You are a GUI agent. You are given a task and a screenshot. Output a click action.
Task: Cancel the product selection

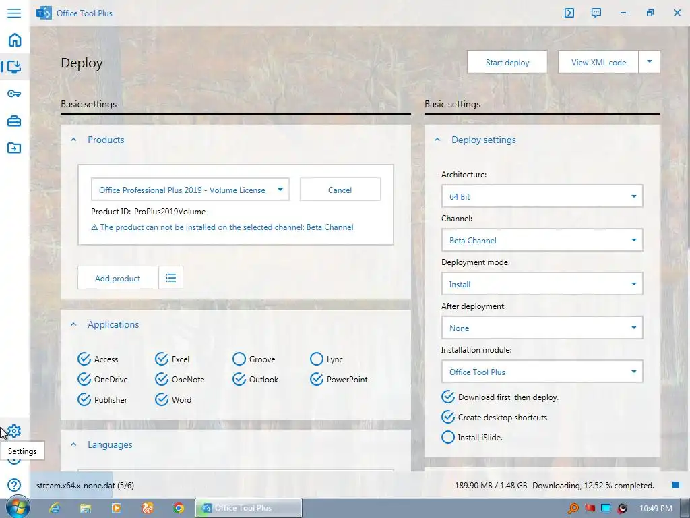coord(340,190)
